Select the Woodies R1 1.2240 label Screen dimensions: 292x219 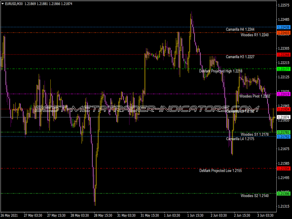[x=254, y=35]
